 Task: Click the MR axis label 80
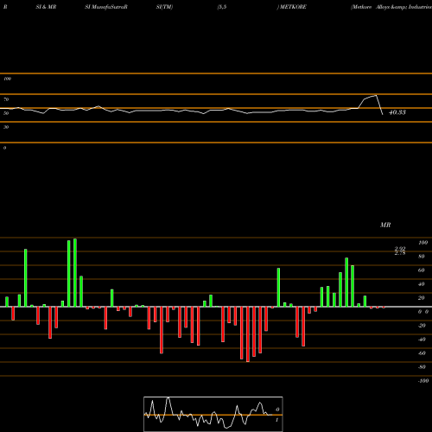422,257
